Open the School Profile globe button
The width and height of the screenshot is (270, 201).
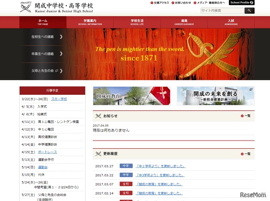tap(242, 3)
